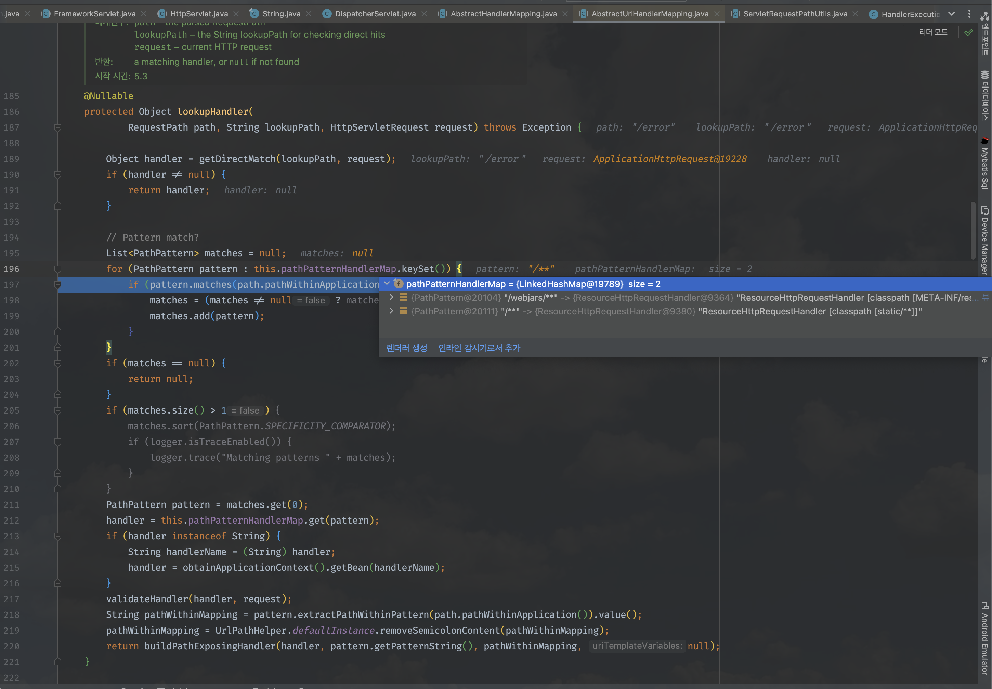Click the pathPatternHandlerMap size = 2 inline hint
This screenshot has height=689, width=992.
click(663, 269)
